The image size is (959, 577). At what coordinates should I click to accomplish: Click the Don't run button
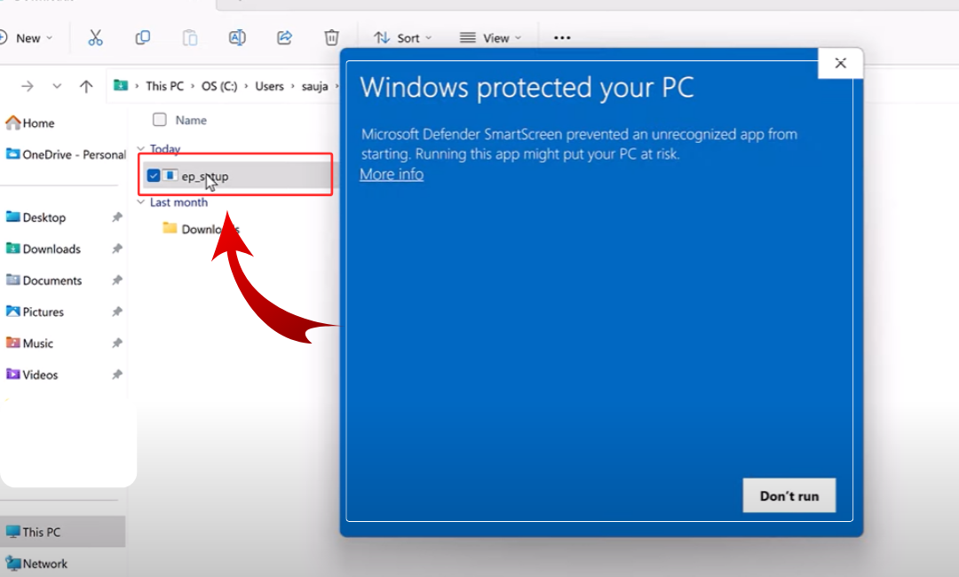[x=789, y=495]
